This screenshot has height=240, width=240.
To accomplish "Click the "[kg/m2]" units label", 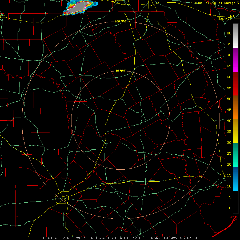I will coord(224,19).
